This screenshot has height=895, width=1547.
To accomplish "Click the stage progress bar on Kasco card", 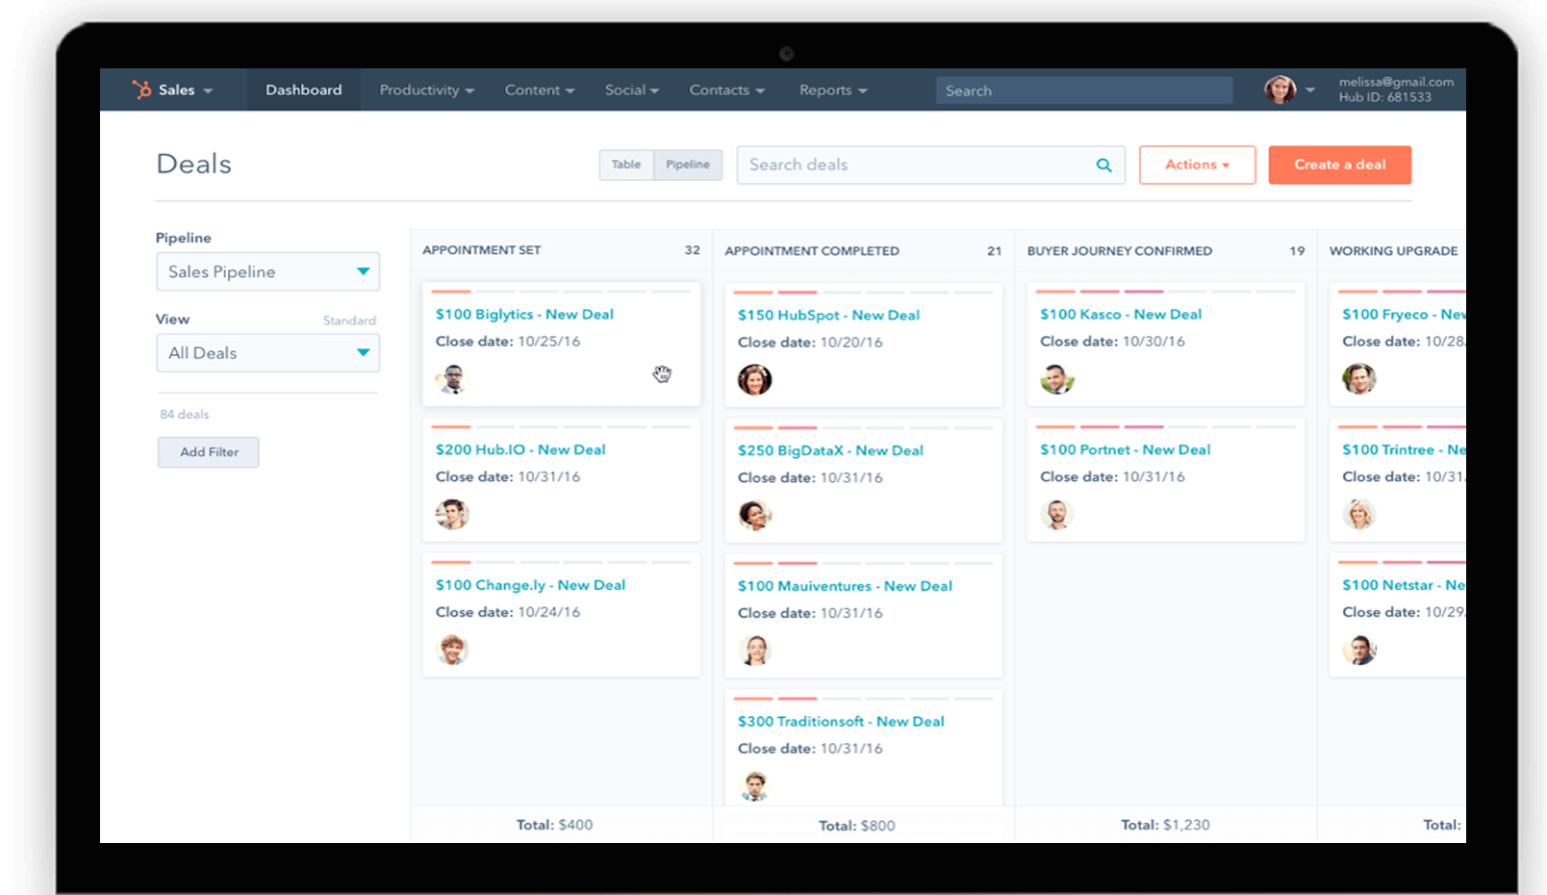I will [x=1166, y=292].
